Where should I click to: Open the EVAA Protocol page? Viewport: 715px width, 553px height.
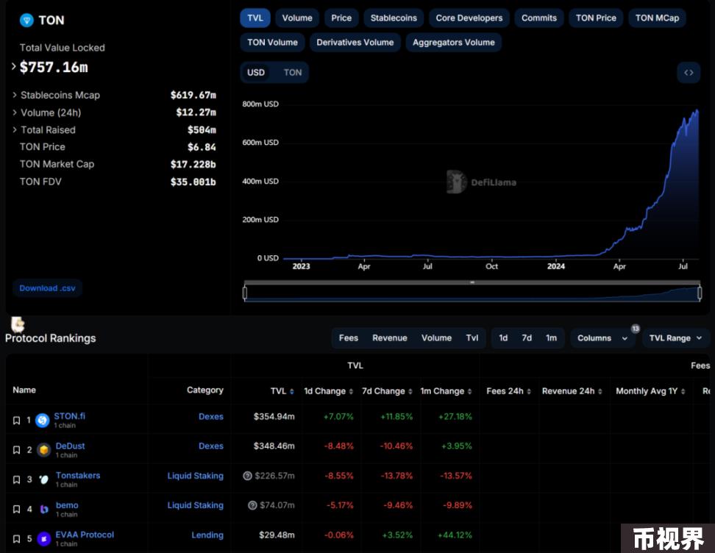coord(85,535)
